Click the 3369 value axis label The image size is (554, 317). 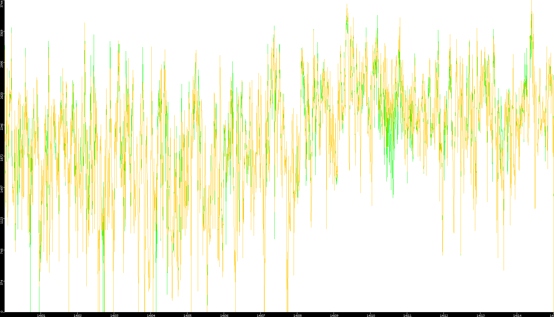click(2, 33)
